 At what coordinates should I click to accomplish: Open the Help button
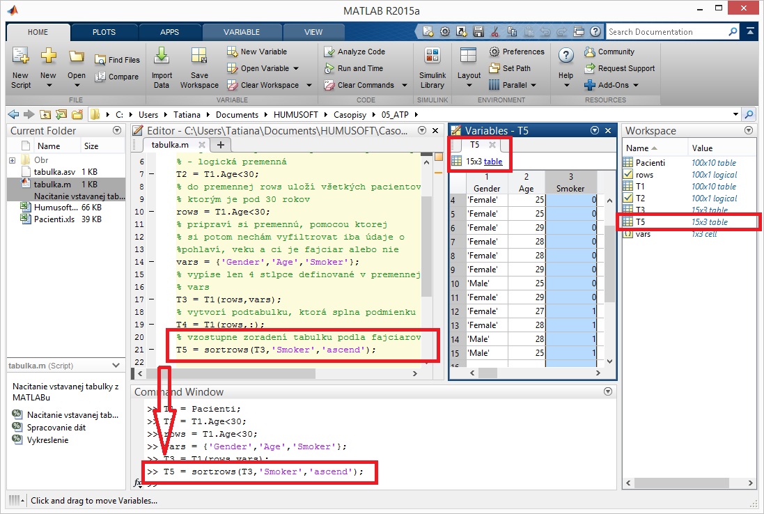point(566,68)
